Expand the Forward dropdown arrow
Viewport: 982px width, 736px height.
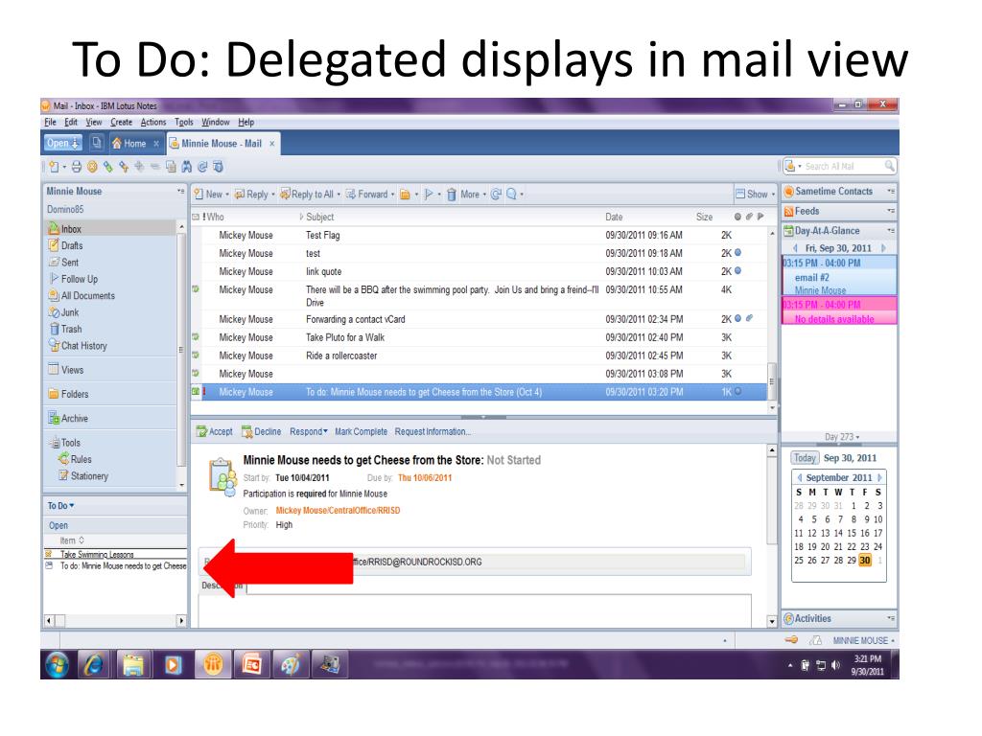[x=392, y=195]
